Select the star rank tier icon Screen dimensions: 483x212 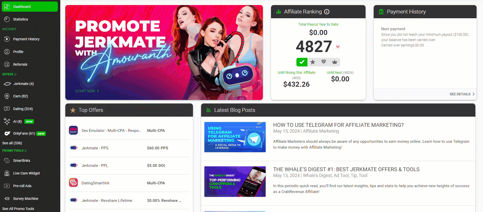[313, 62]
